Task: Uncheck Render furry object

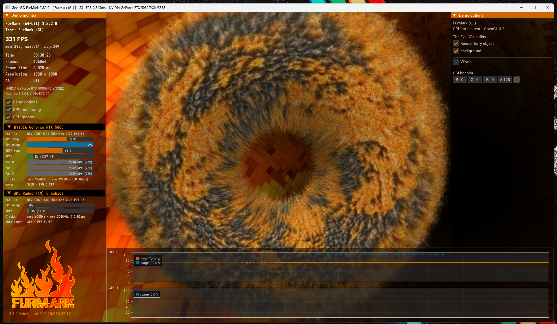Action: tap(456, 43)
